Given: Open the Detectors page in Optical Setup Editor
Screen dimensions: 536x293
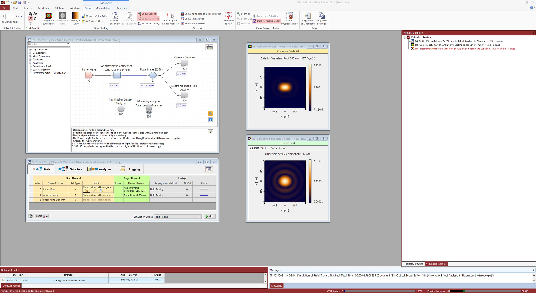Looking at the screenshot, I should 70,169.
